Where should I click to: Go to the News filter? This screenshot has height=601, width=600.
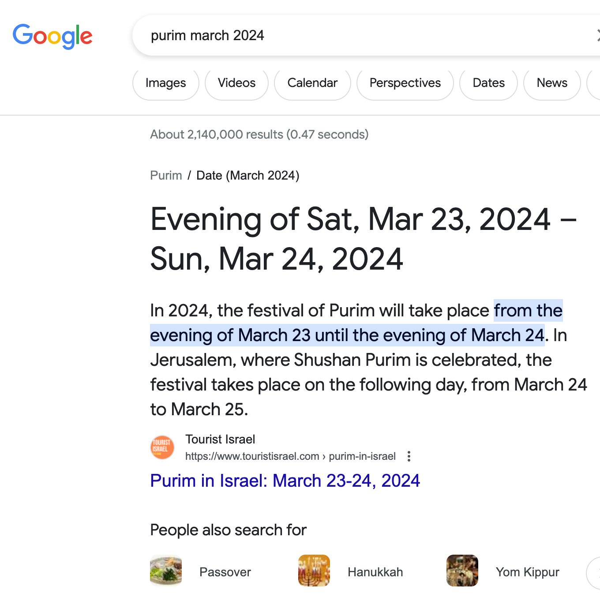(x=552, y=83)
